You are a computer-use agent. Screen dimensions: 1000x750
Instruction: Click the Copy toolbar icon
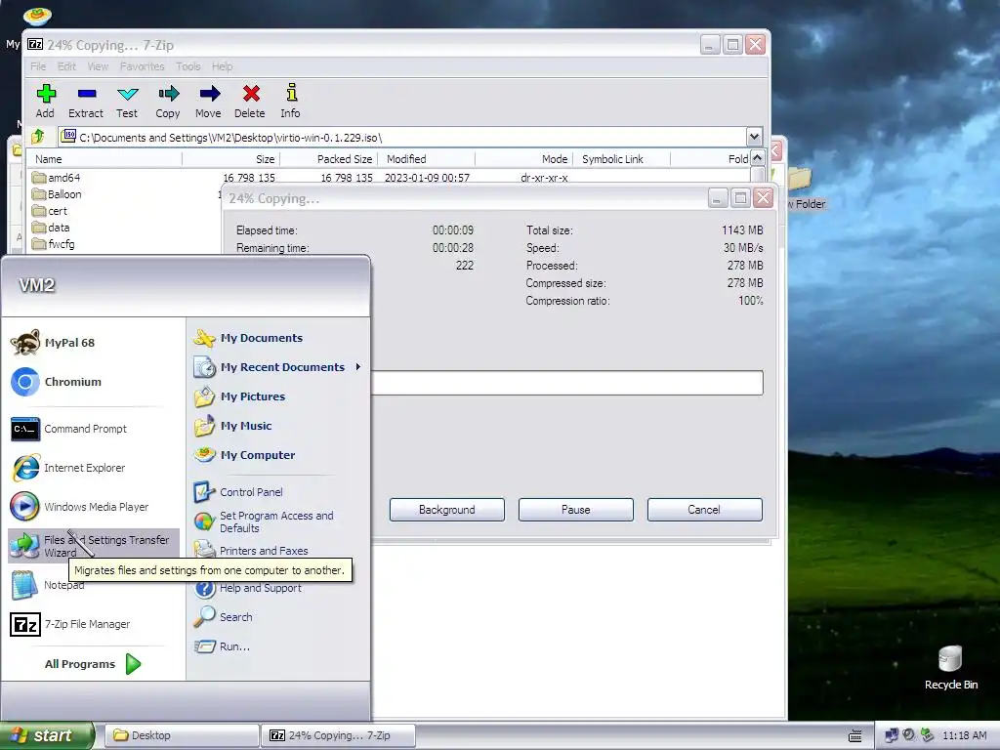[x=168, y=102]
